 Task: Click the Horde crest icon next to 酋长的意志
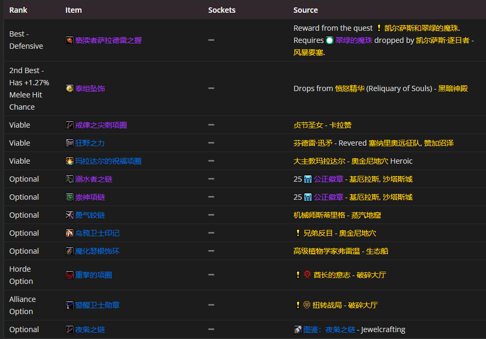[x=307, y=274]
